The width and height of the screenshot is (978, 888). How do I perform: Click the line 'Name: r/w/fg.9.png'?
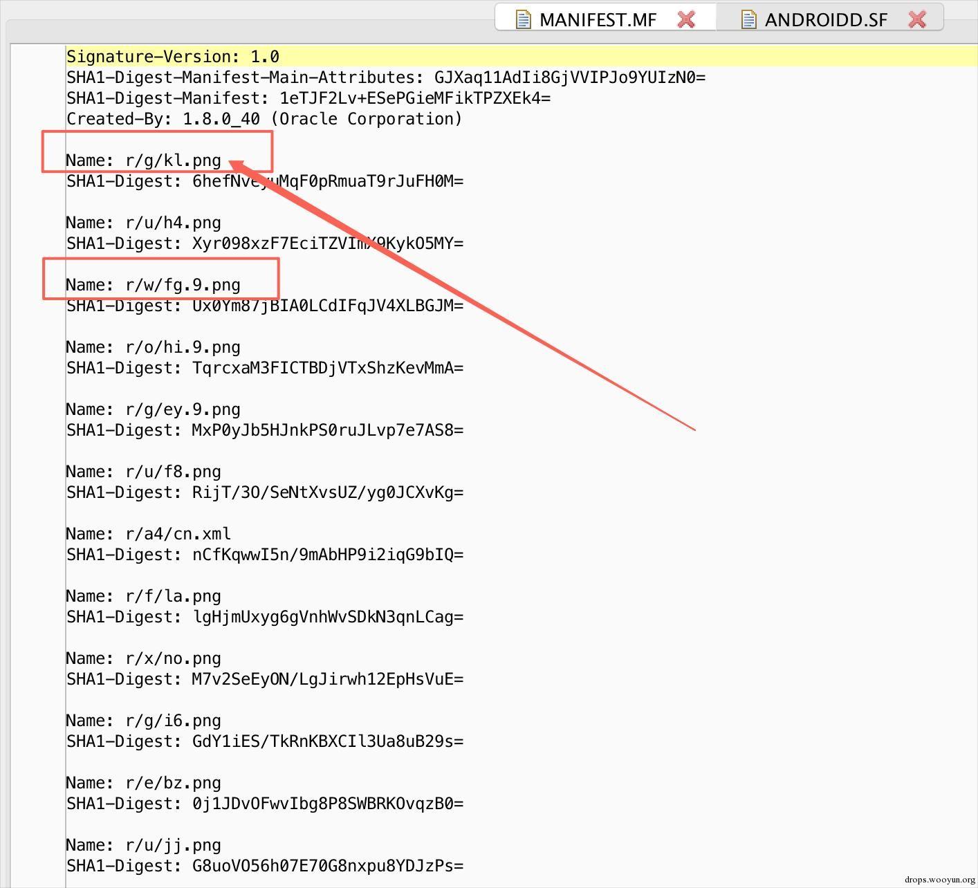(154, 285)
